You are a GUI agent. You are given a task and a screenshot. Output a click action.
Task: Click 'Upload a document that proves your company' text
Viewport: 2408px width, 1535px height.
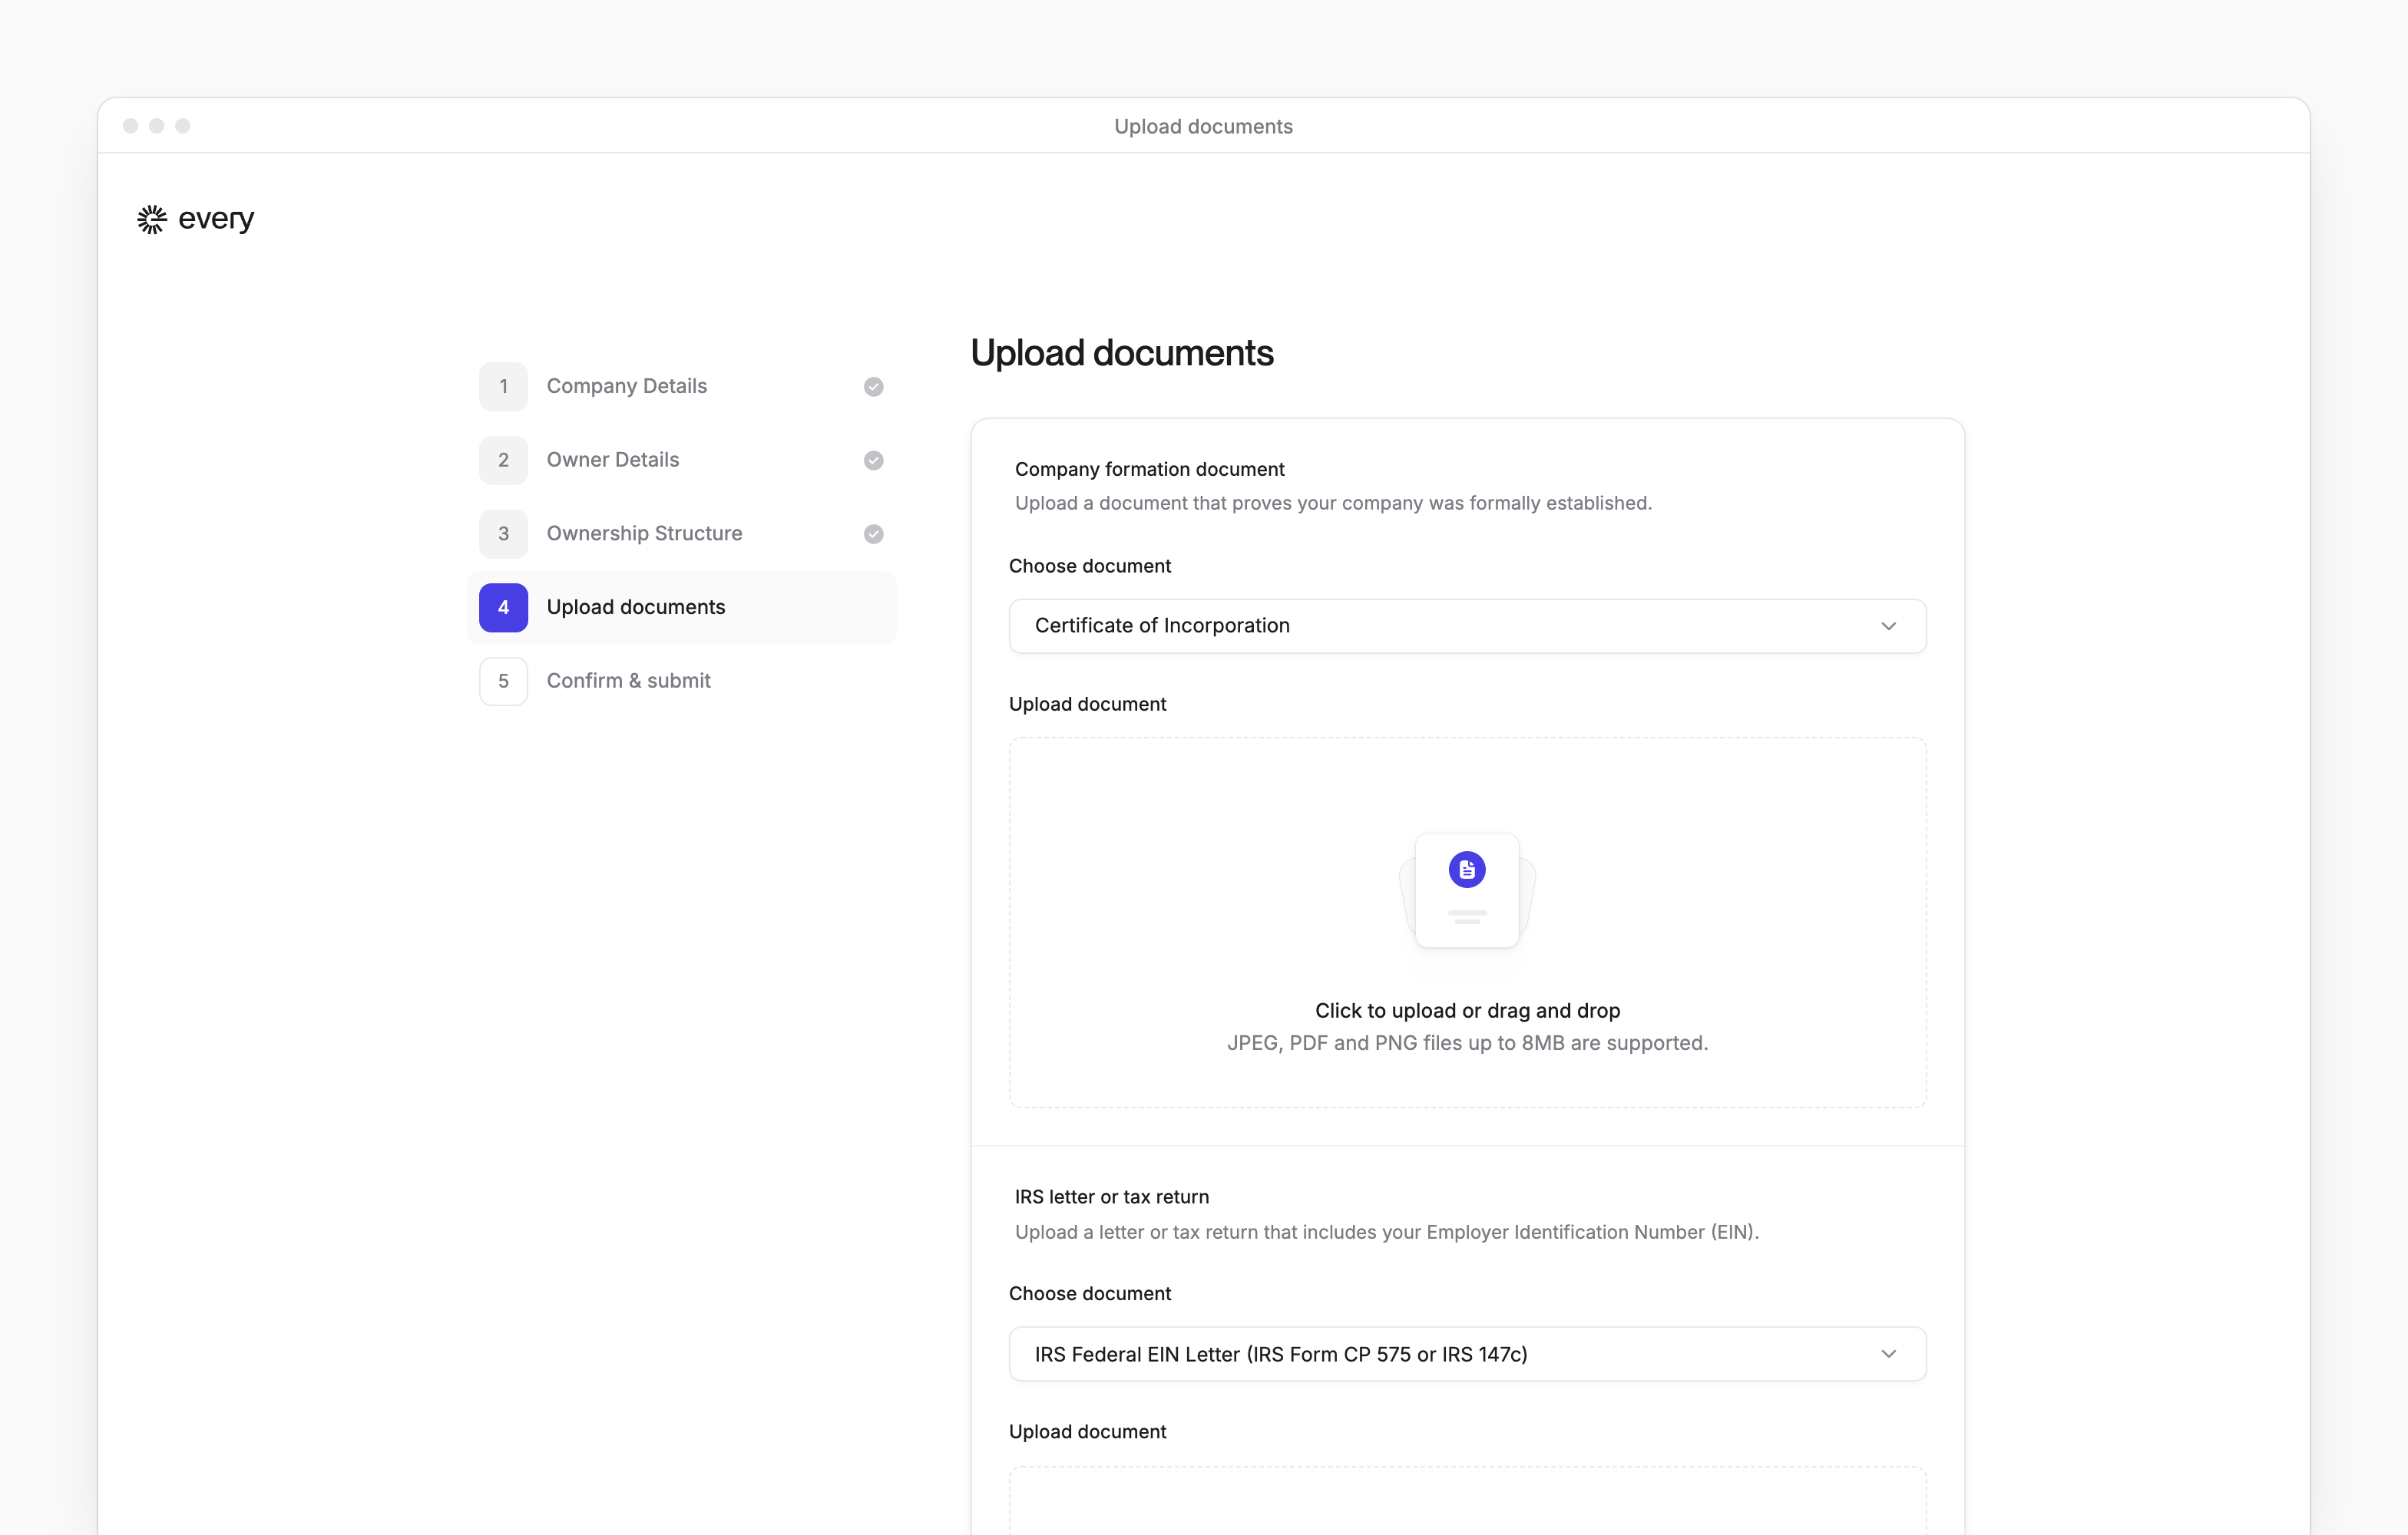[1333, 503]
